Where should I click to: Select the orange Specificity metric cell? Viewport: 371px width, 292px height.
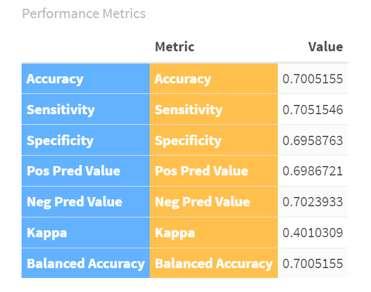(x=188, y=140)
